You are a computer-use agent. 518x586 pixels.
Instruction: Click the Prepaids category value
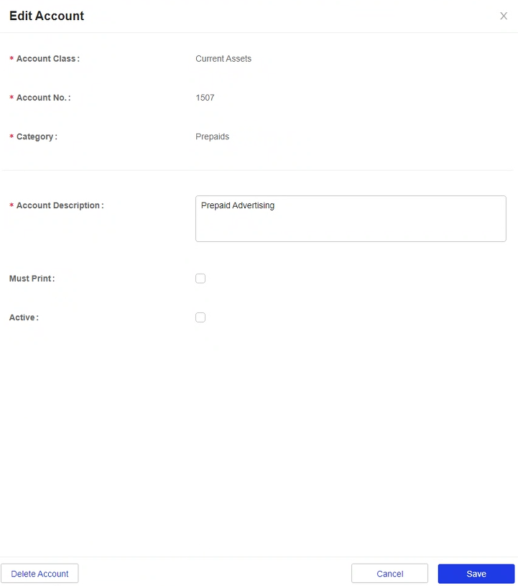coord(212,136)
